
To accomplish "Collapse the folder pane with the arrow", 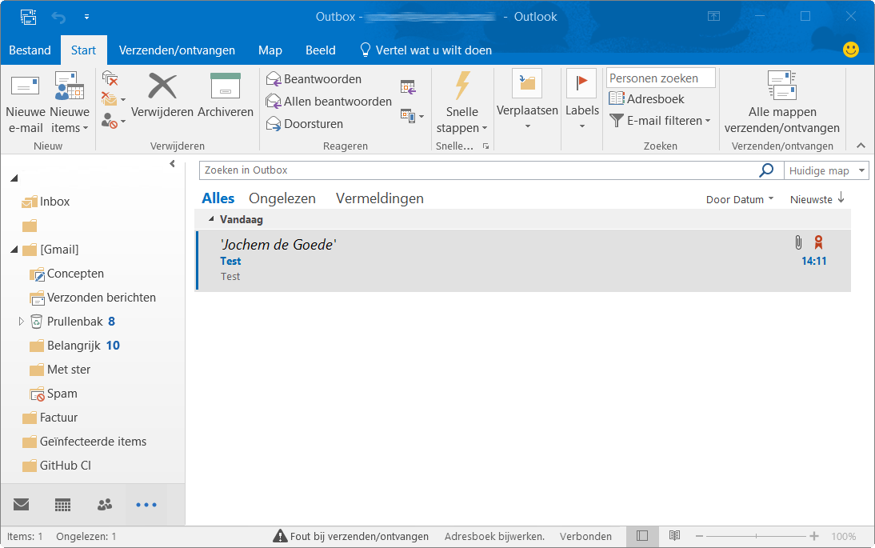I will click(x=172, y=163).
